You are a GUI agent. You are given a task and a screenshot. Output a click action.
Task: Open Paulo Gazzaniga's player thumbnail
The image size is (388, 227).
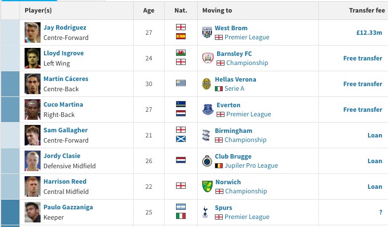pos(33,212)
